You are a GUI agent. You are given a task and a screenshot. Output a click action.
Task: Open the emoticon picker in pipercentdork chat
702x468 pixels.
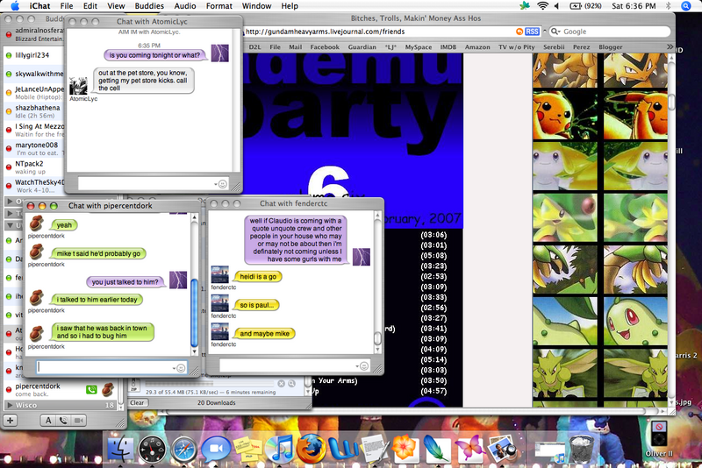coord(181,368)
